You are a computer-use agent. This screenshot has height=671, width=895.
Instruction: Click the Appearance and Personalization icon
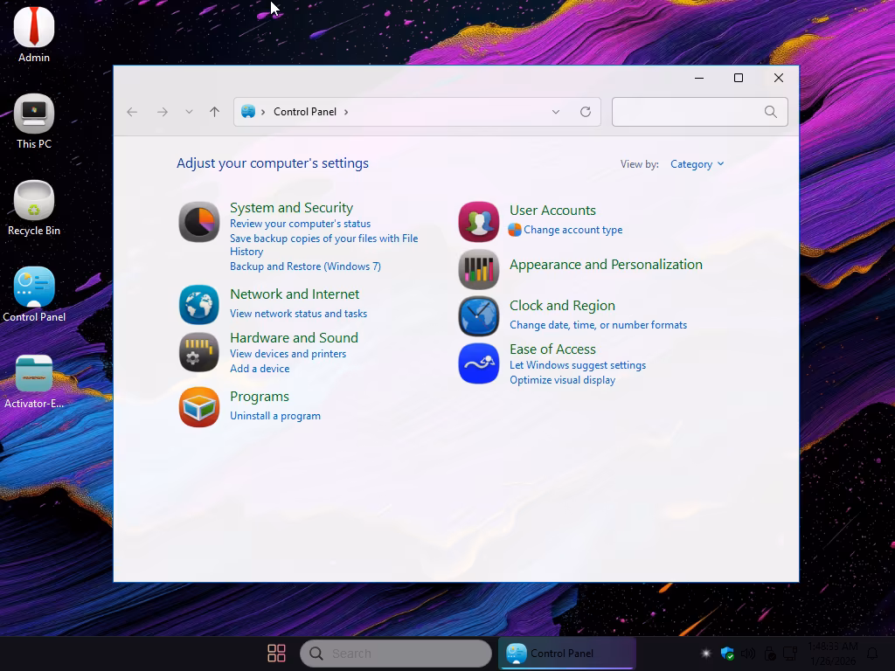[x=478, y=269]
